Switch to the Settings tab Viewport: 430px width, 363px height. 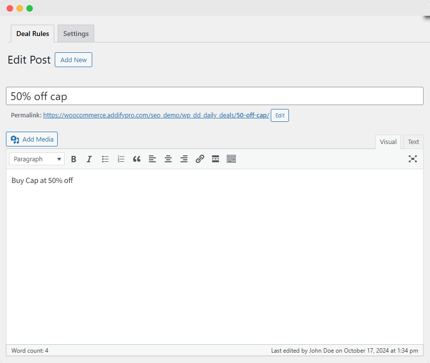click(76, 34)
